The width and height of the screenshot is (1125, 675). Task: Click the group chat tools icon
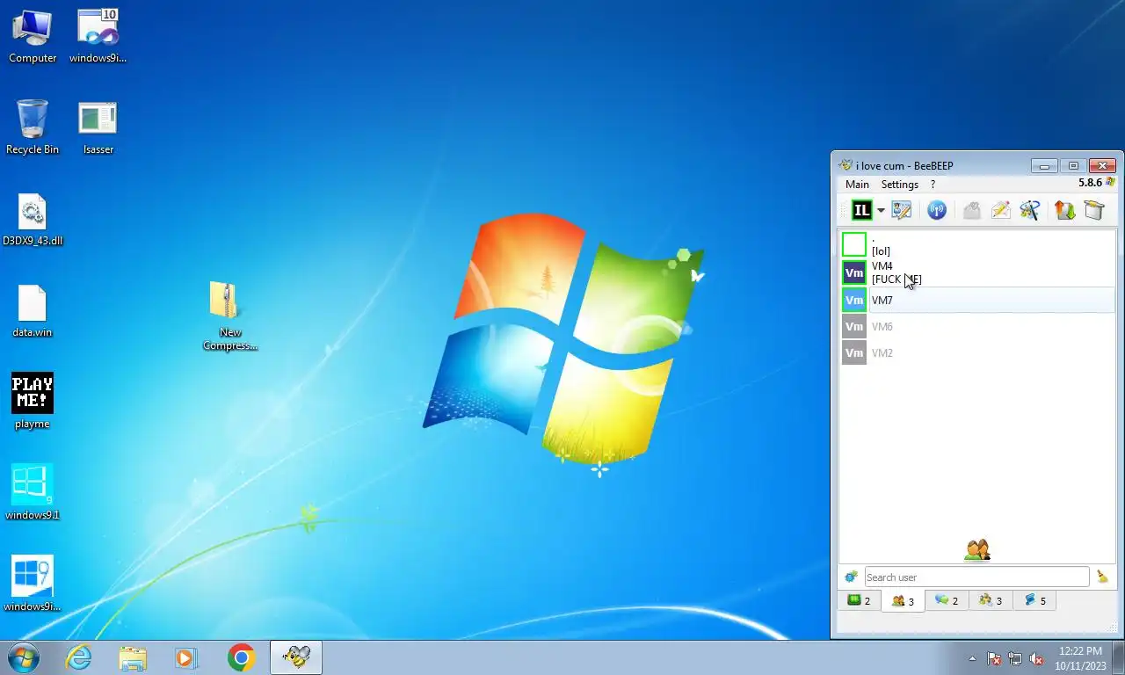pos(1029,210)
